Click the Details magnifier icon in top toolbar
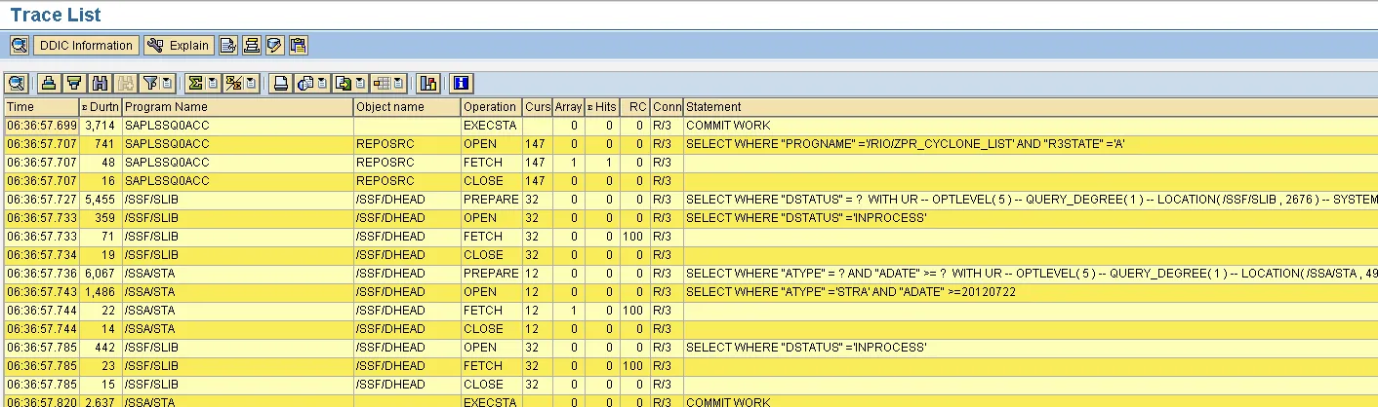 [20, 45]
